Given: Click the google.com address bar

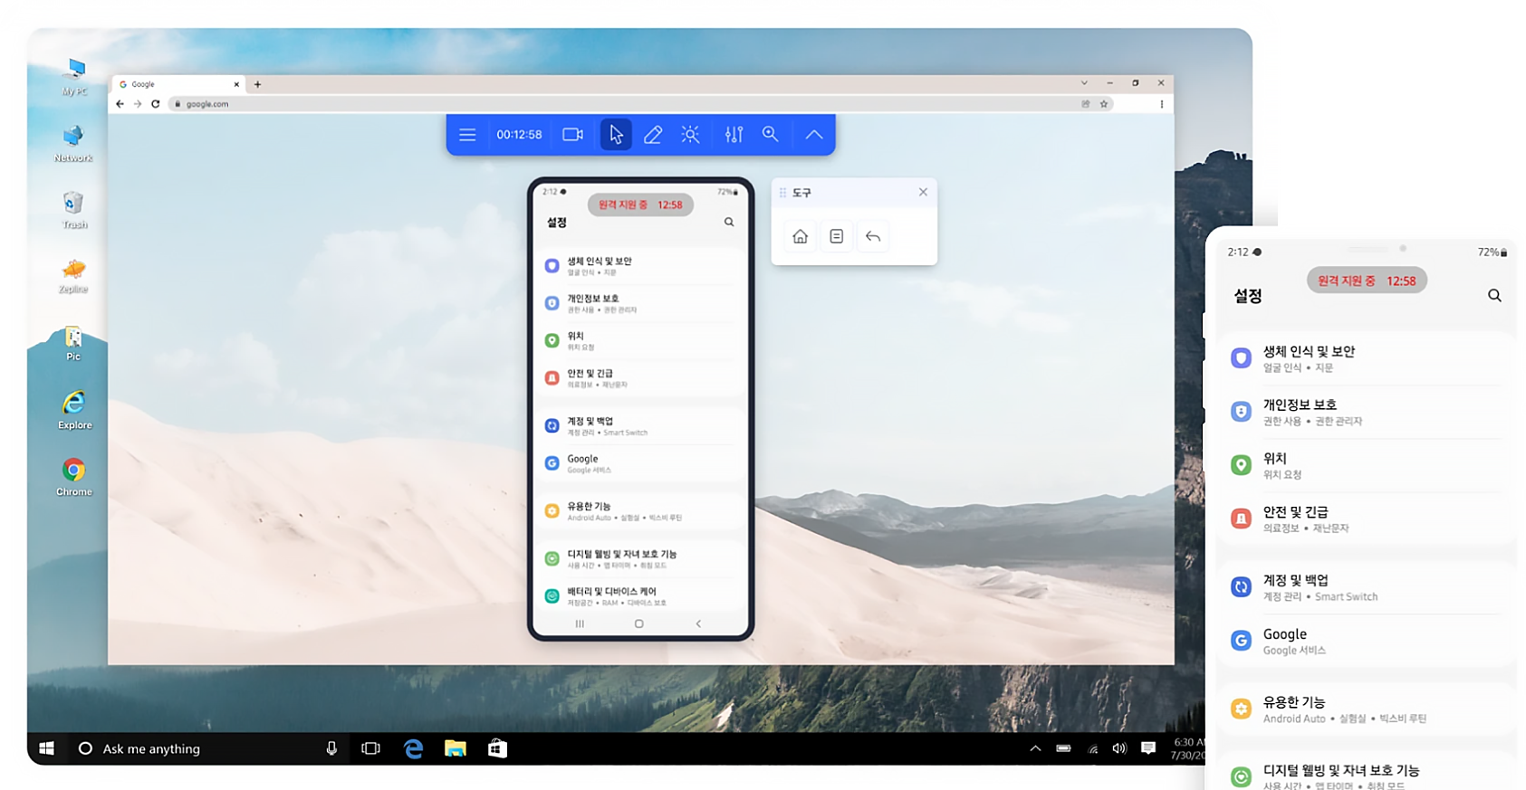Looking at the screenshot, I should pyautogui.click(x=640, y=104).
